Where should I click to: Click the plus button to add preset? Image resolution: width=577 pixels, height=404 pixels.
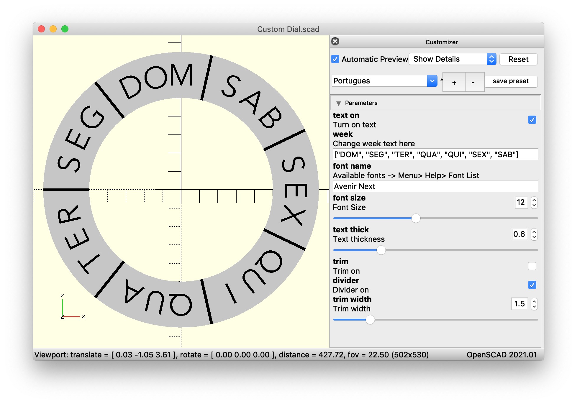[x=454, y=82]
